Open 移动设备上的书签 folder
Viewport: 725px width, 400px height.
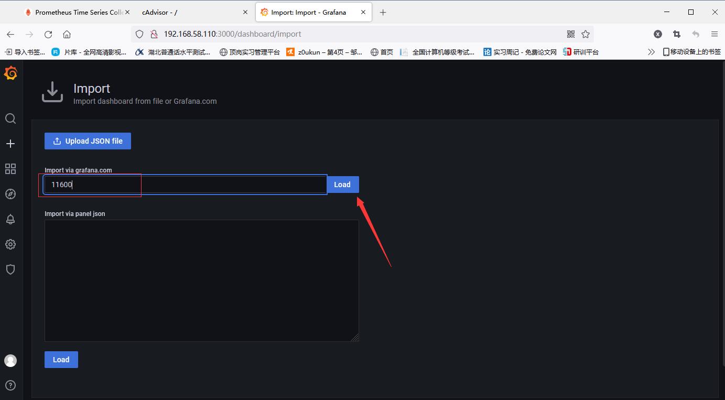click(691, 52)
